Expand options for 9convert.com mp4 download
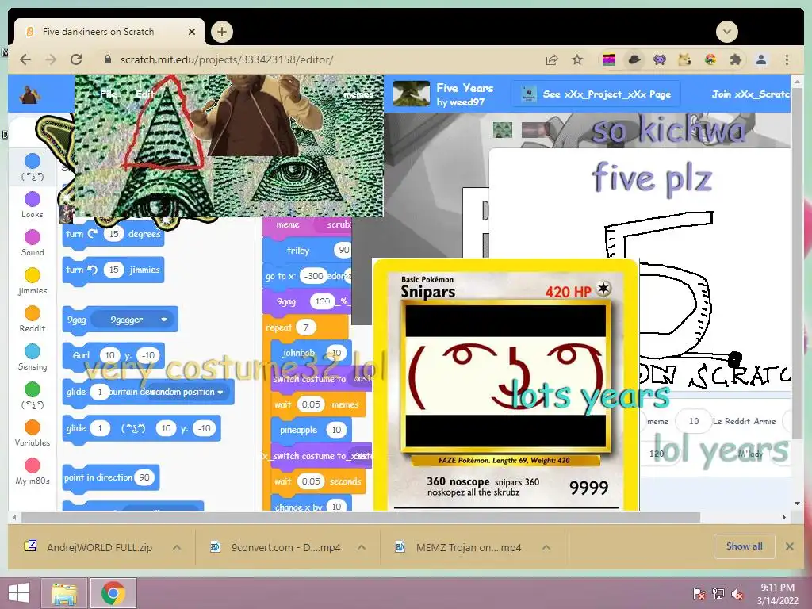This screenshot has width=812, height=609. 362,547
